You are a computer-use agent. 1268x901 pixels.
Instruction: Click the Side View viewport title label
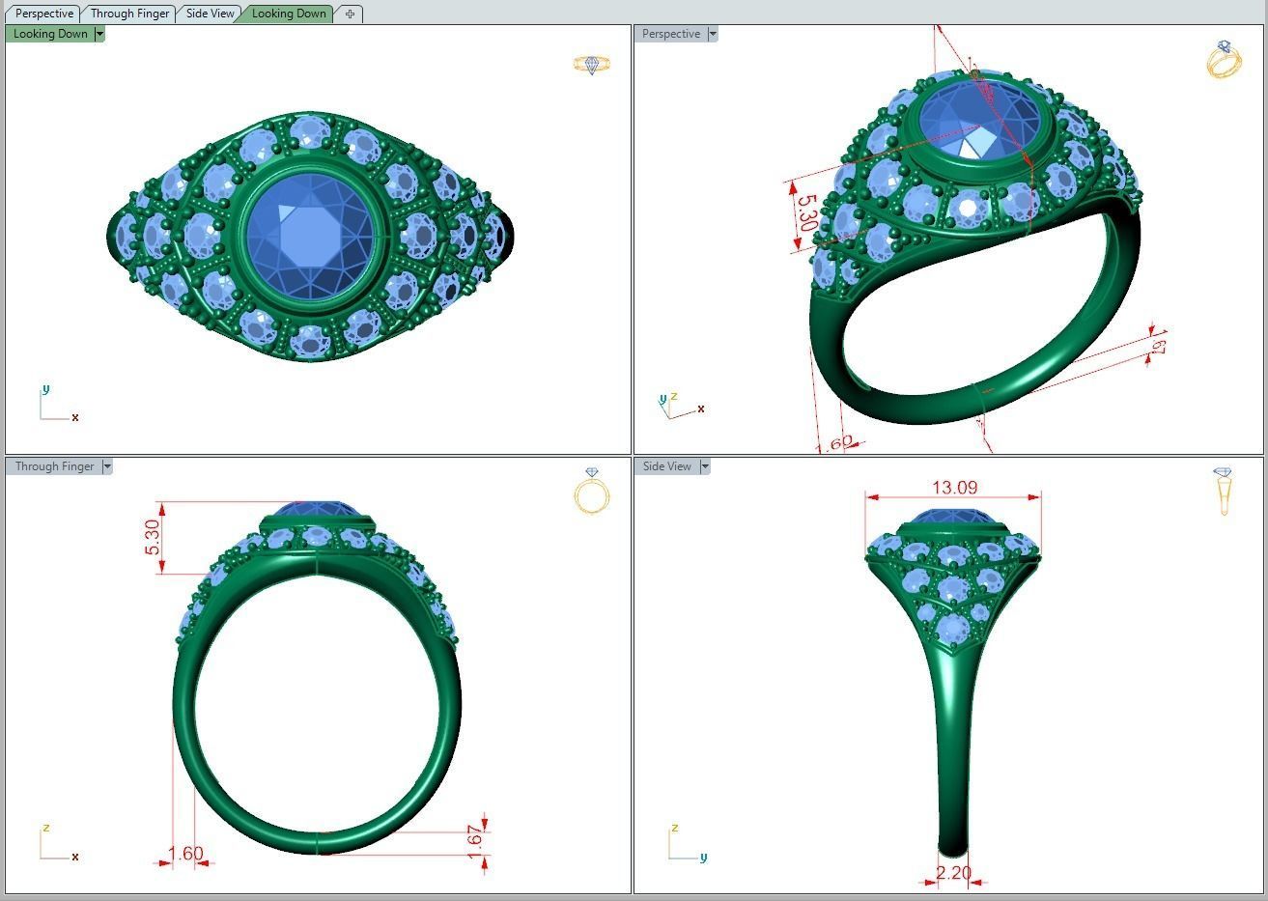point(666,466)
